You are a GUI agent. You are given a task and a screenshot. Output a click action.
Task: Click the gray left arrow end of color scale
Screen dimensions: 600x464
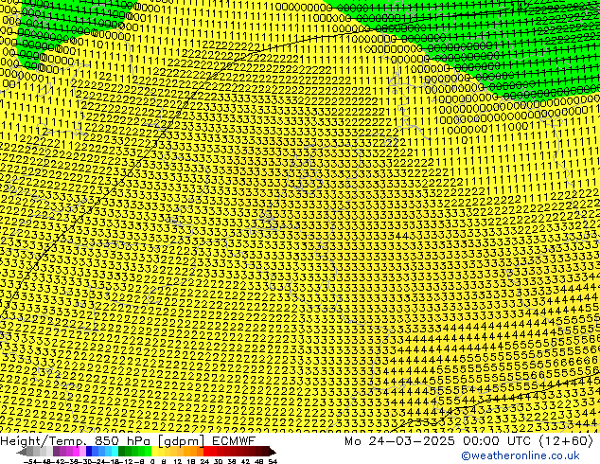pyautogui.click(x=21, y=453)
